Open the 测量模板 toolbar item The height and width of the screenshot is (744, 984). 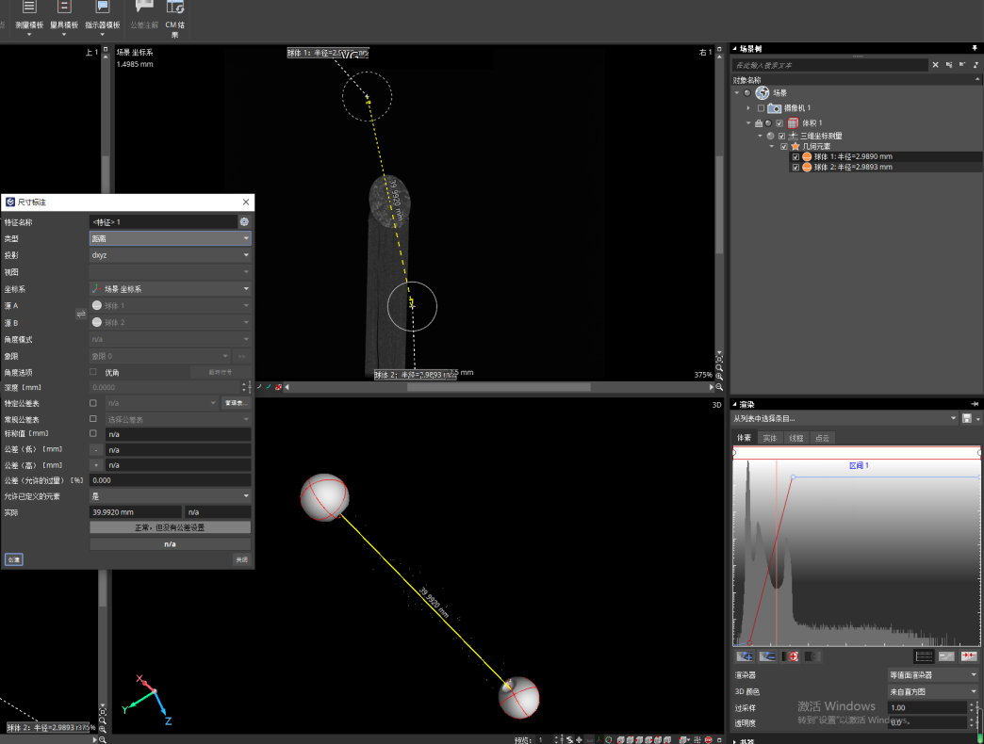tap(29, 19)
